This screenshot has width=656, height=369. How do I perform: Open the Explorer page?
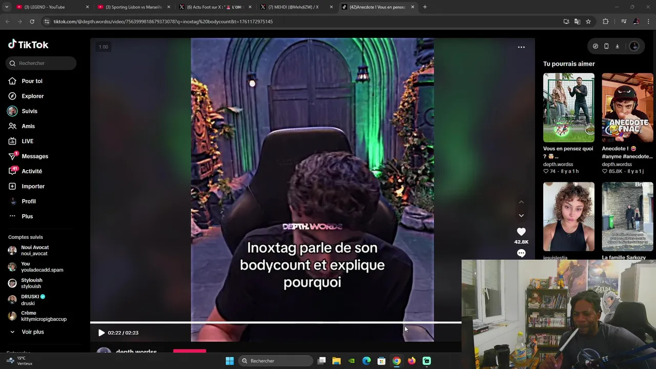[33, 96]
